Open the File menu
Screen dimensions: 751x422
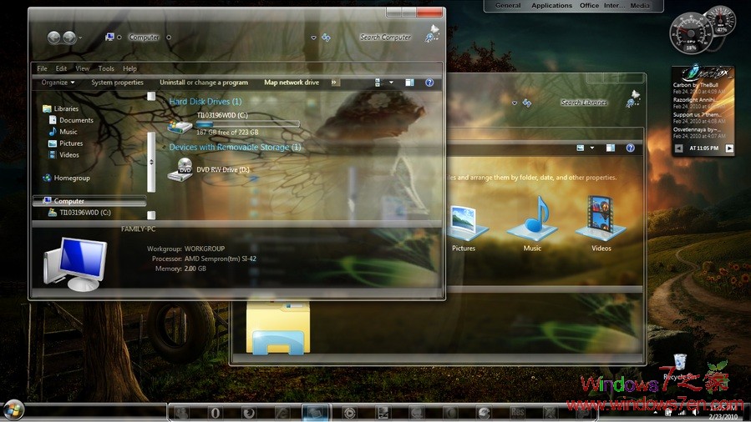click(x=42, y=68)
